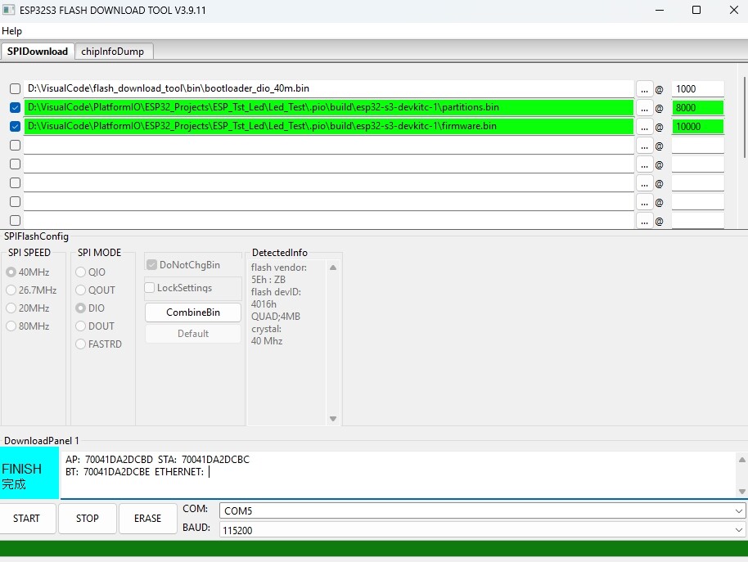Click DetectedInfo scroll down arrow
Viewport: 748px width, 562px height.
tap(333, 419)
